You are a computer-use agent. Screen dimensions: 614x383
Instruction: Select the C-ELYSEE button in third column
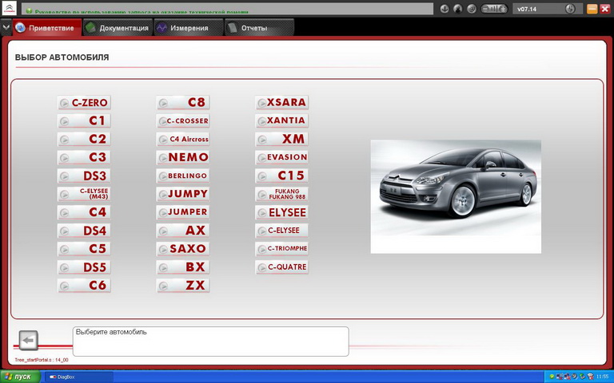pyautogui.click(x=282, y=231)
